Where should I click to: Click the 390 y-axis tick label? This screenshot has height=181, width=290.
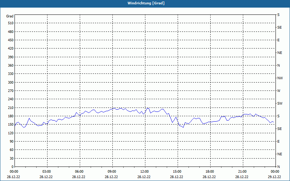(x=11, y=57)
